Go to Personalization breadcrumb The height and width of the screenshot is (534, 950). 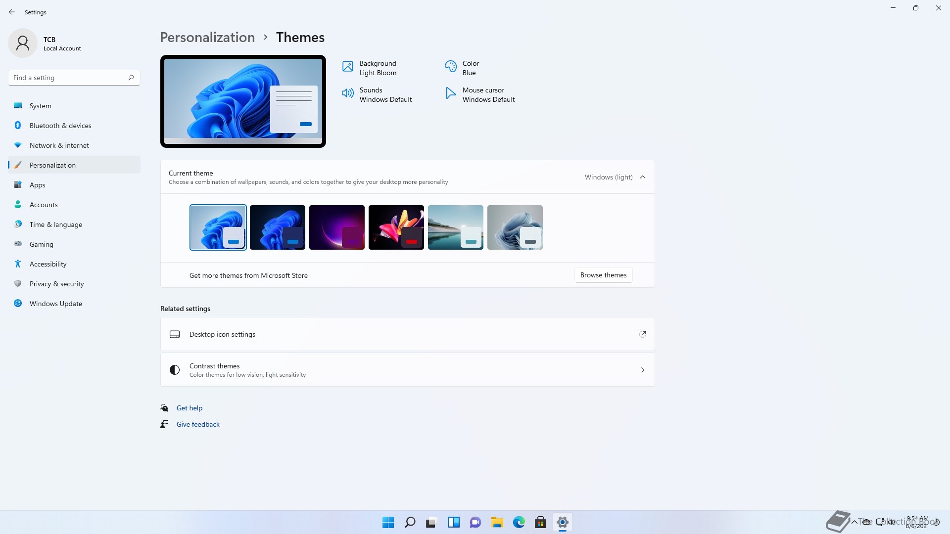pyautogui.click(x=207, y=37)
